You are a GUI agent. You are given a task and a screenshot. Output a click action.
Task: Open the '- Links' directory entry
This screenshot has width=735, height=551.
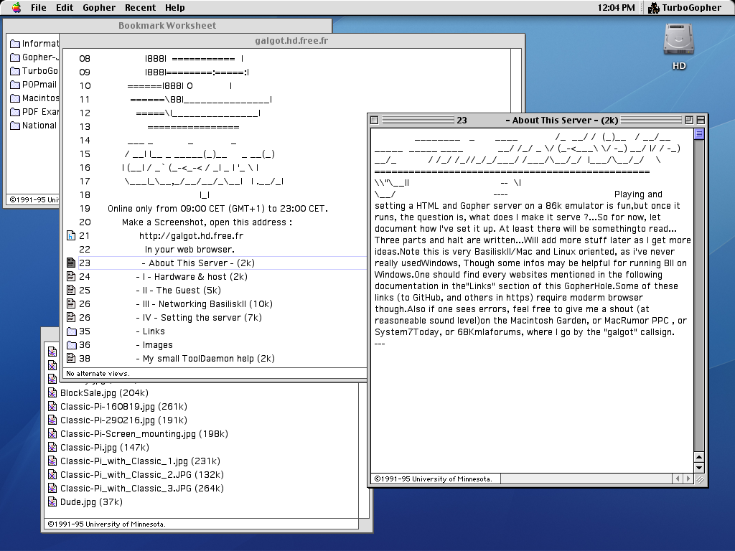151,331
